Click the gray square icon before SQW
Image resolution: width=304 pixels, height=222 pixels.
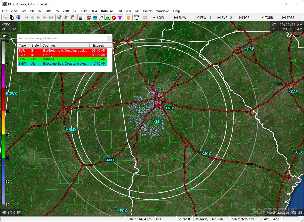tap(145, 18)
